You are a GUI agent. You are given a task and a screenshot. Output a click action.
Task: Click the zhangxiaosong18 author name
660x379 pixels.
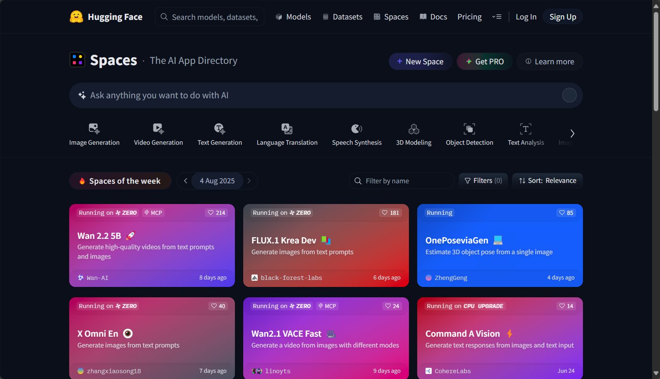pyautogui.click(x=114, y=371)
